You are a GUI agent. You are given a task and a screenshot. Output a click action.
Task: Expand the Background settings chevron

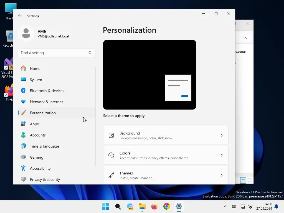[x=222, y=135]
